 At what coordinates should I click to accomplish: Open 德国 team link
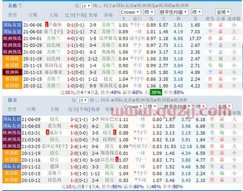pos(54,167)
